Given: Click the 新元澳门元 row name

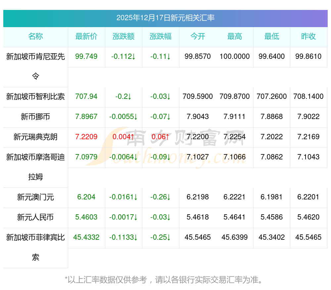Looking at the screenshot, I should coord(35,197).
